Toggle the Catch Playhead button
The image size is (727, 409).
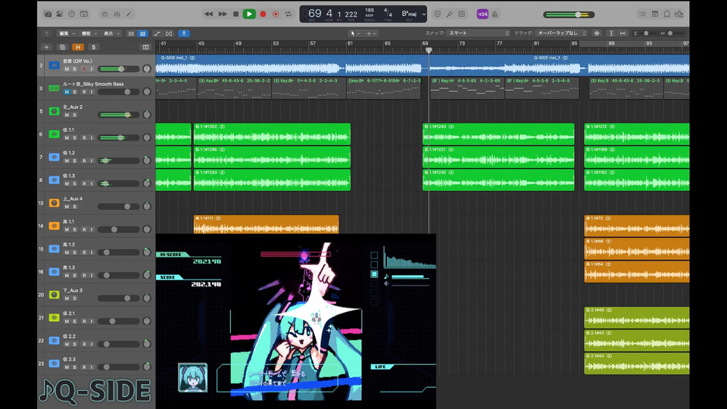point(184,33)
